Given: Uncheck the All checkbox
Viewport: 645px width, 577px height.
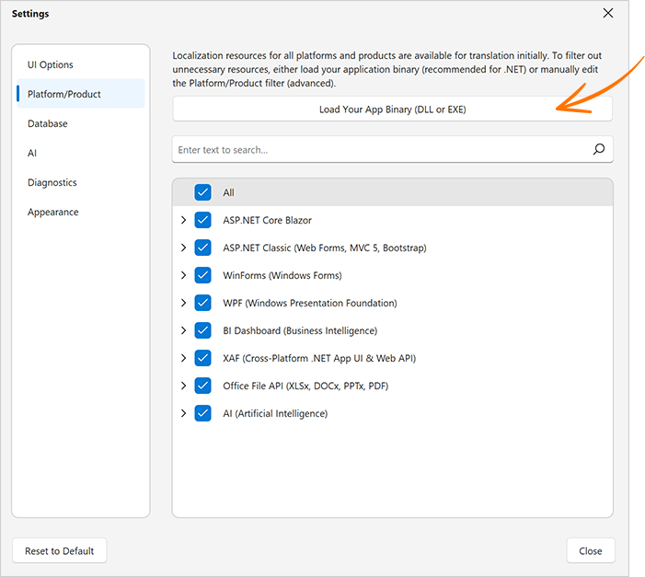Looking at the screenshot, I should click(202, 192).
